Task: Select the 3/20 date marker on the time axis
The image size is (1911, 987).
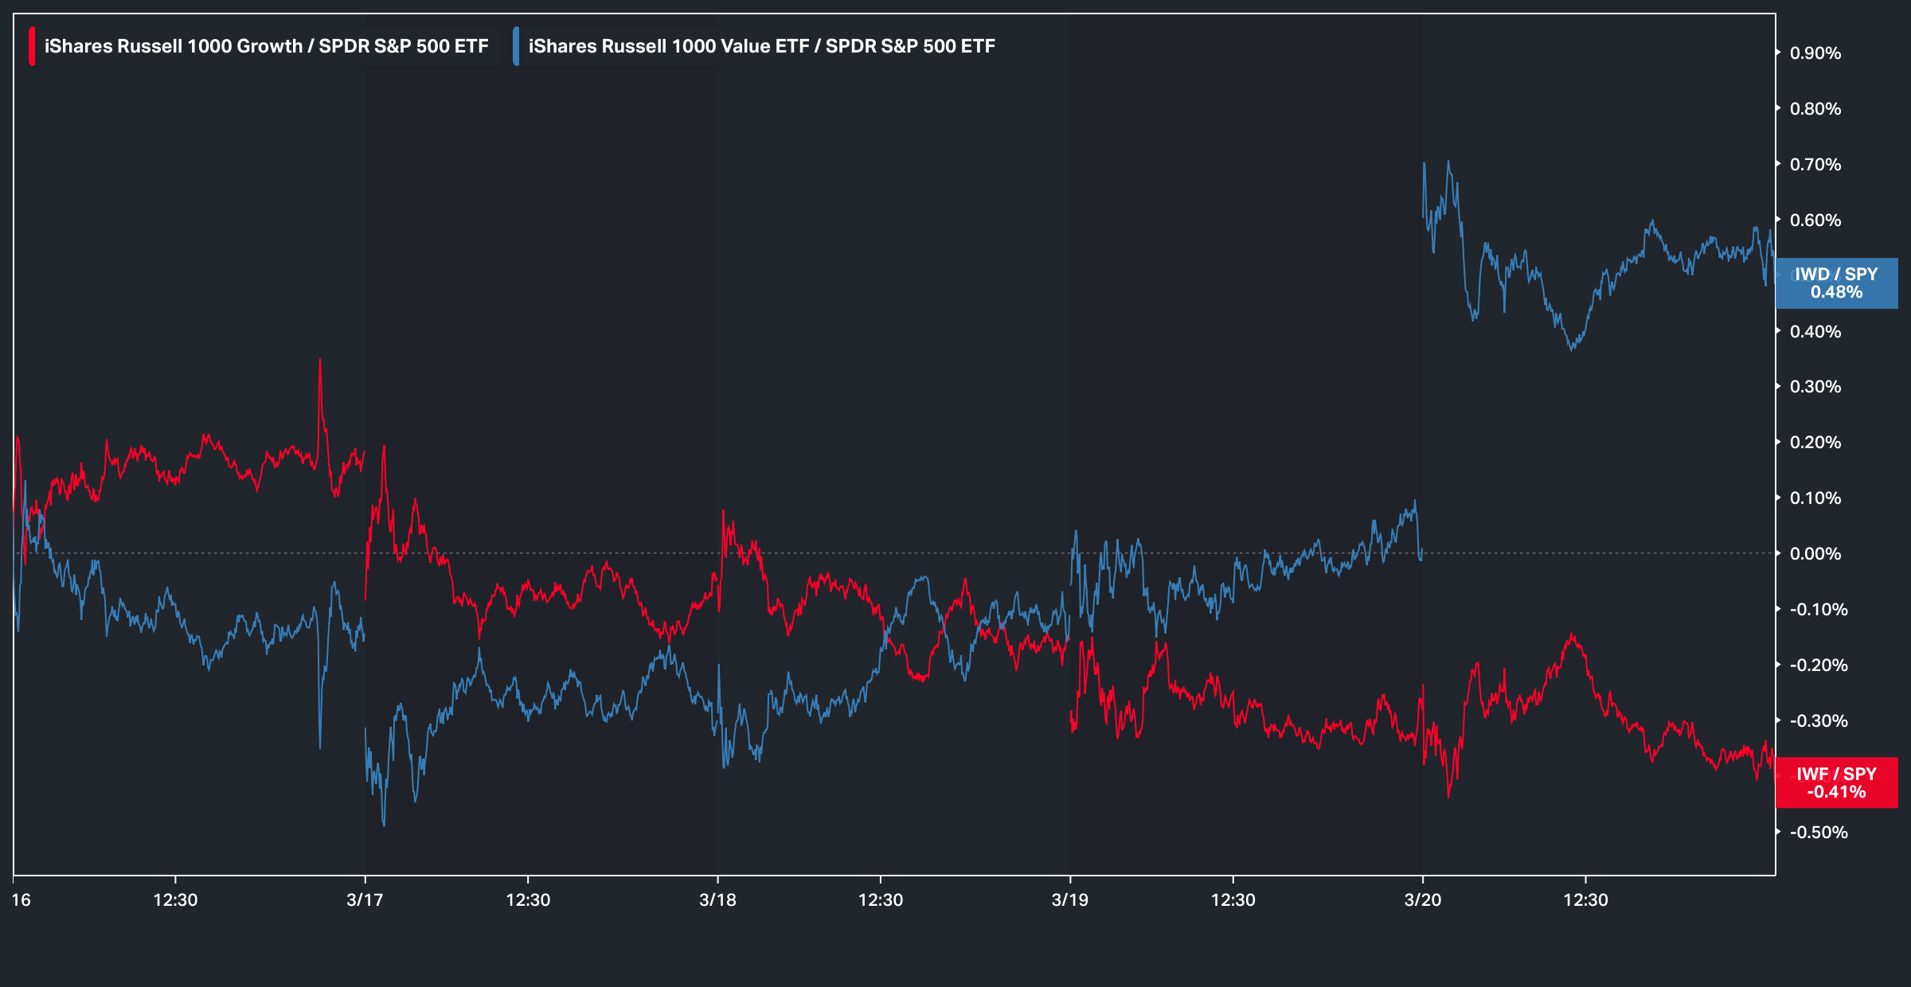Action: 1422,900
